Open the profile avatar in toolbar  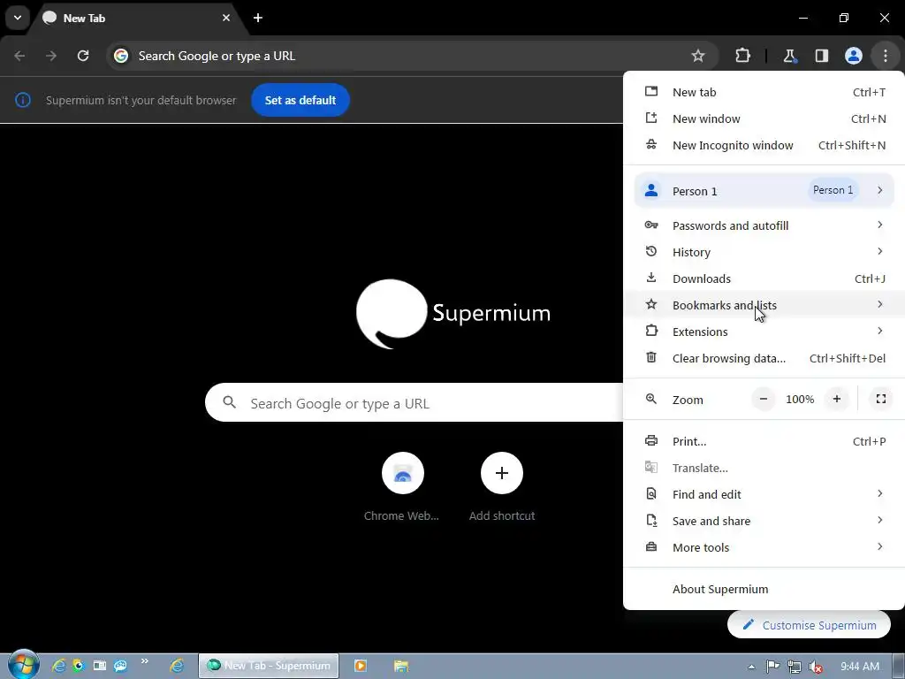(x=853, y=56)
